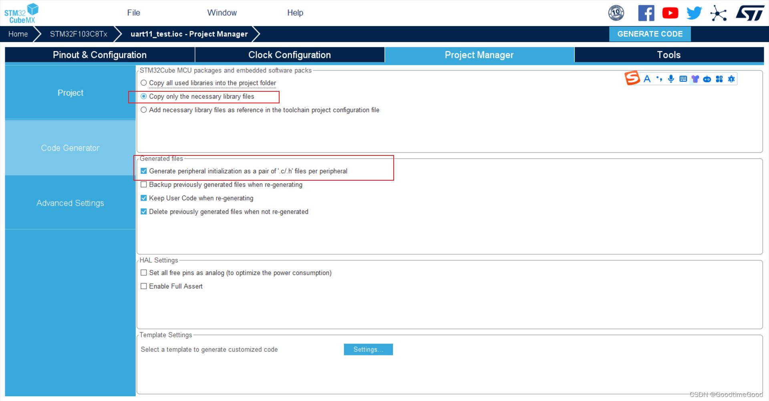Screen dimensions: 769x401
Task: Go to STM32F103C8Tx breadcrumb
Action: point(79,34)
